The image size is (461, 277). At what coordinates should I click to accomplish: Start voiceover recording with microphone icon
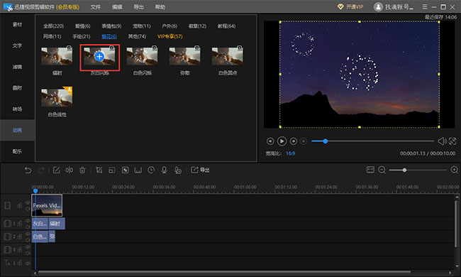click(165, 170)
